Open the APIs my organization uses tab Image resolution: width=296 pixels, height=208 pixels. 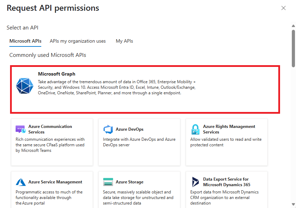click(x=78, y=41)
